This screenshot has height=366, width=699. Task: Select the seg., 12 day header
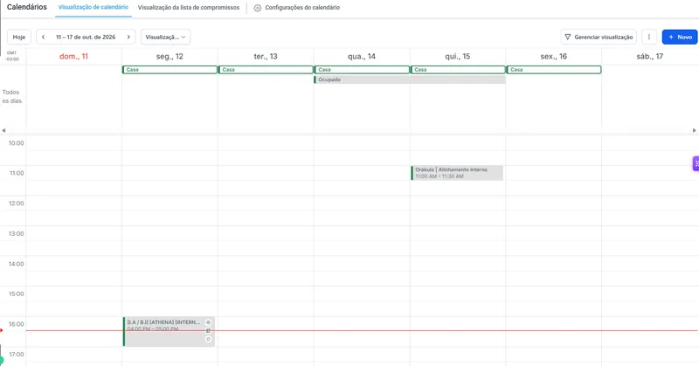(x=170, y=57)
